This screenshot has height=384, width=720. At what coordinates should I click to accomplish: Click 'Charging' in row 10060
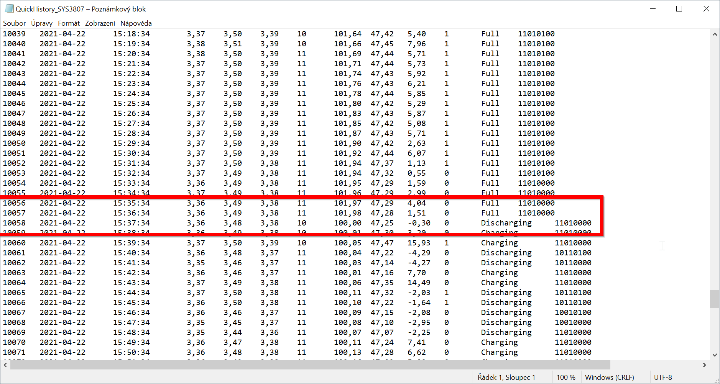[x=500, y=243]
